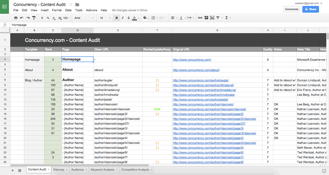Select the Blog / Author template cell

click(x=34, y=80)
